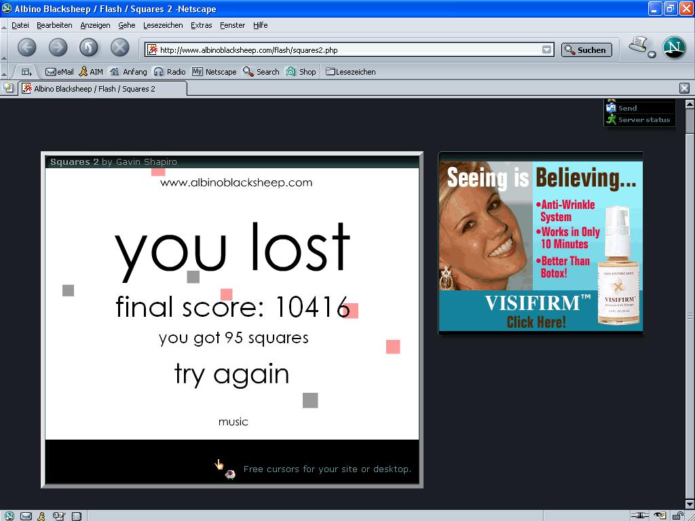Click the vertical scrollbar down arrow
Screen dimensions: 695x521
point(690,503)
